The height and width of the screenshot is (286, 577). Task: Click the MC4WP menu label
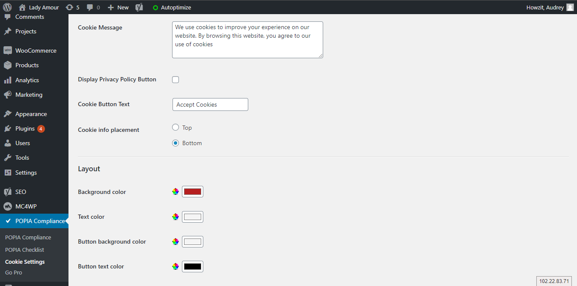pos(26,206)
